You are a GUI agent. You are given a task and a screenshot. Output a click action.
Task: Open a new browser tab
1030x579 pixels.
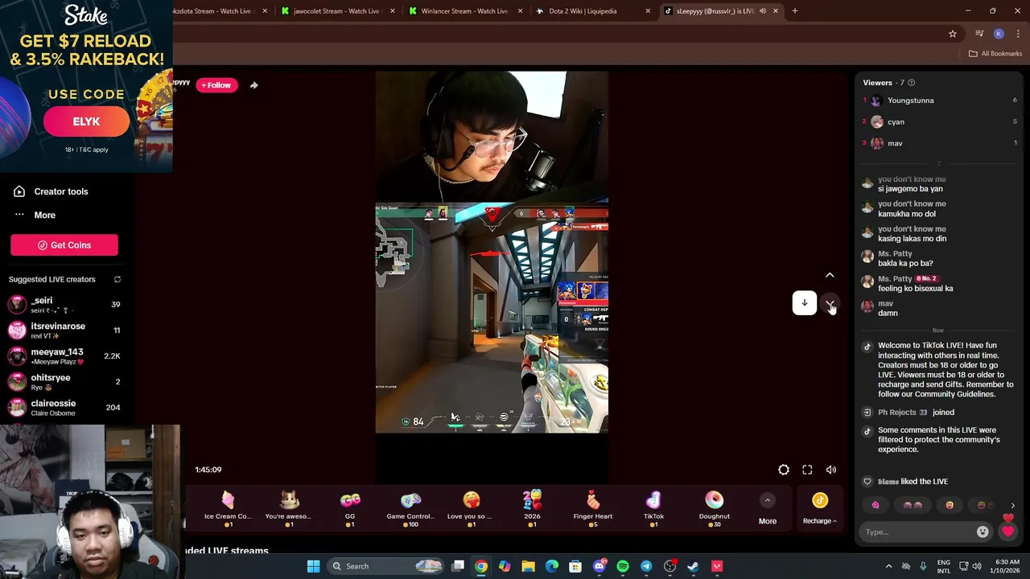(x=795, y=11)
